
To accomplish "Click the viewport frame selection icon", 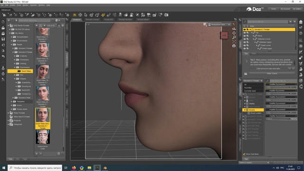I will [234, 41].
